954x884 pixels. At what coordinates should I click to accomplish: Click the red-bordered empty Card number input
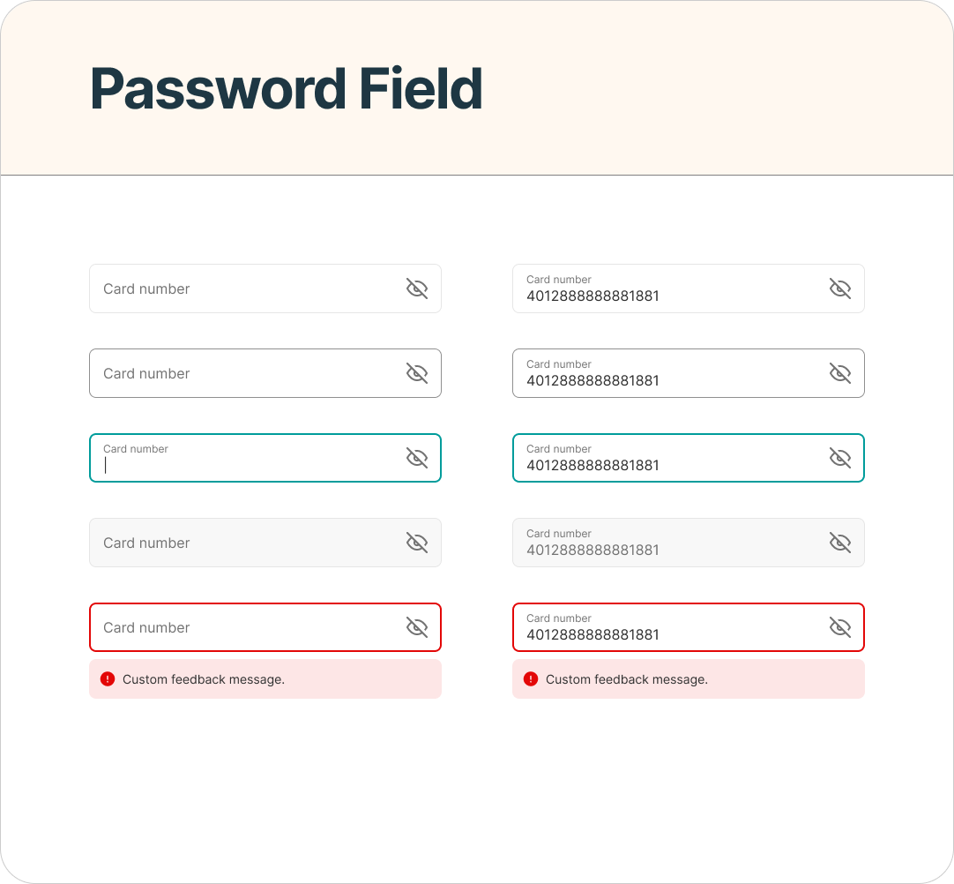[265, 627]
